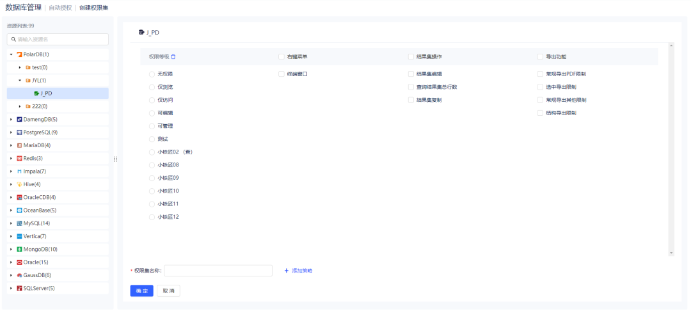Select the 仅浏览 permission radio button
The image size is (691, 311).
152,87
